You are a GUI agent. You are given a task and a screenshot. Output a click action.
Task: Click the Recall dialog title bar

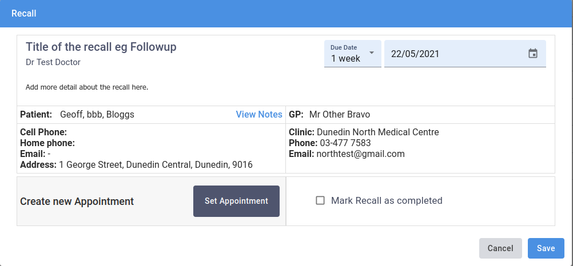pyautogui.click(x=286, y=13)
